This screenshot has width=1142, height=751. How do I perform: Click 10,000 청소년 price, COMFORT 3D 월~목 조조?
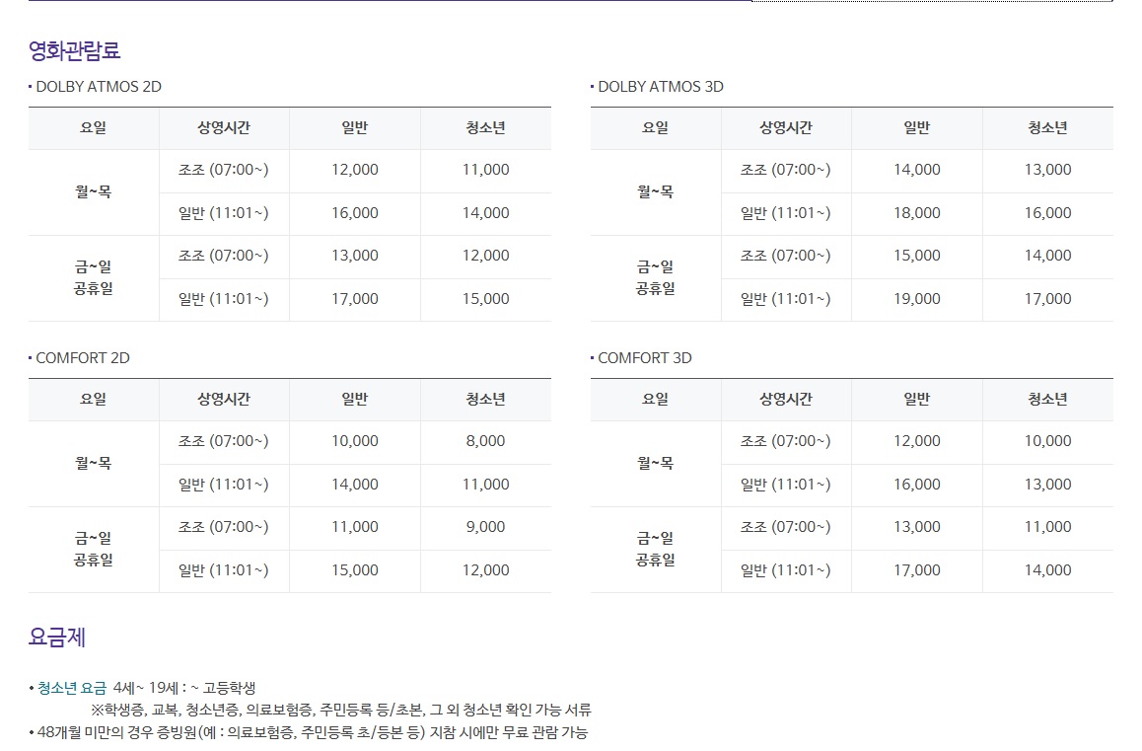pyautogui.click(x=1047, y=441)
